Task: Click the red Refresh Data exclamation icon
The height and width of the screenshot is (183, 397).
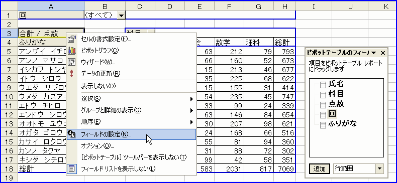Action: tap(72, 74)
